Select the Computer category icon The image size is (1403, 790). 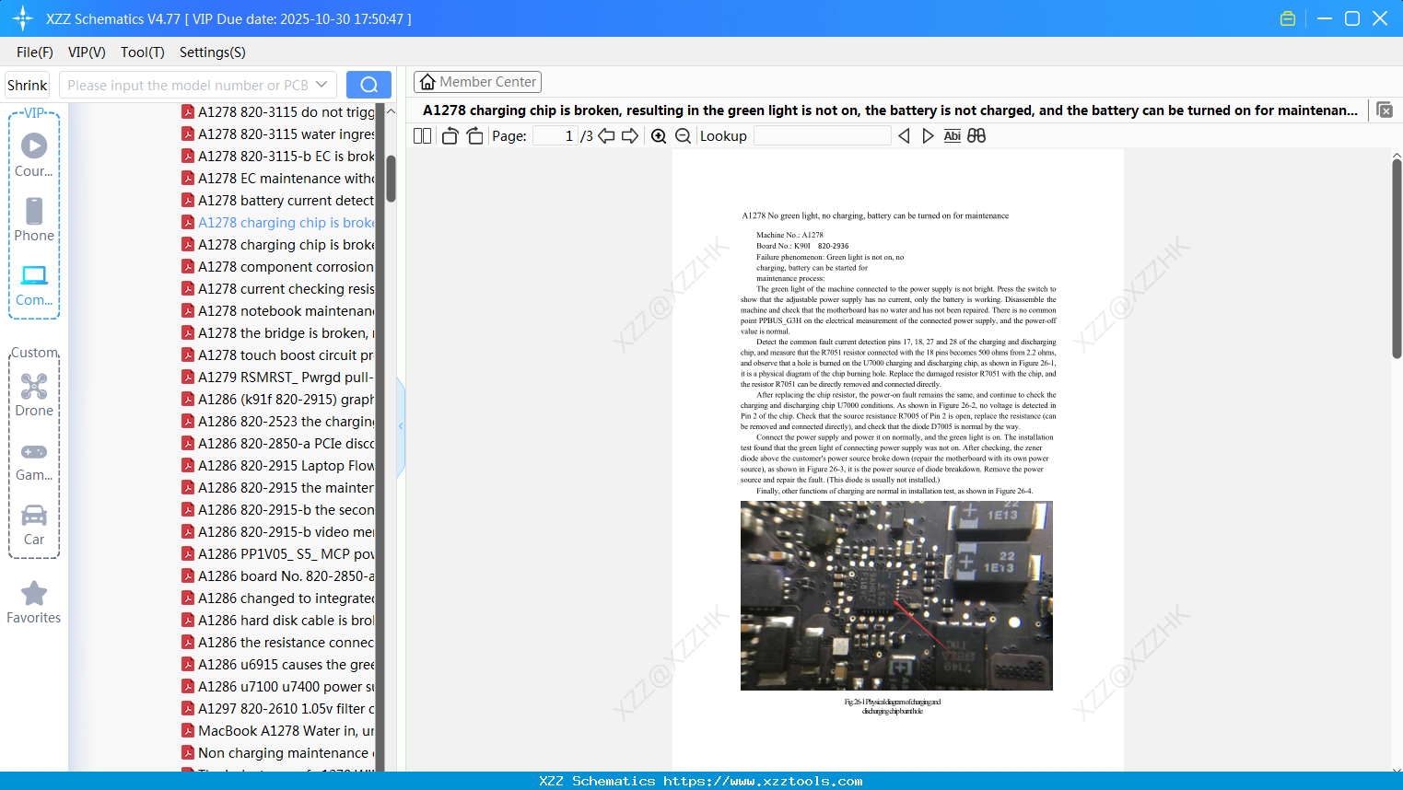34,285
